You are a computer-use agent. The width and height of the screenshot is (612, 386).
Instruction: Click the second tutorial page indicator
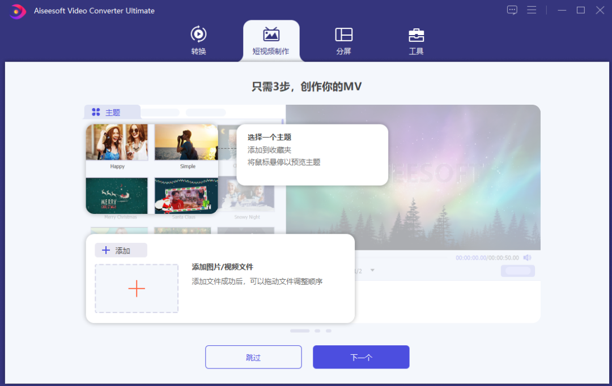click(317, 331)
